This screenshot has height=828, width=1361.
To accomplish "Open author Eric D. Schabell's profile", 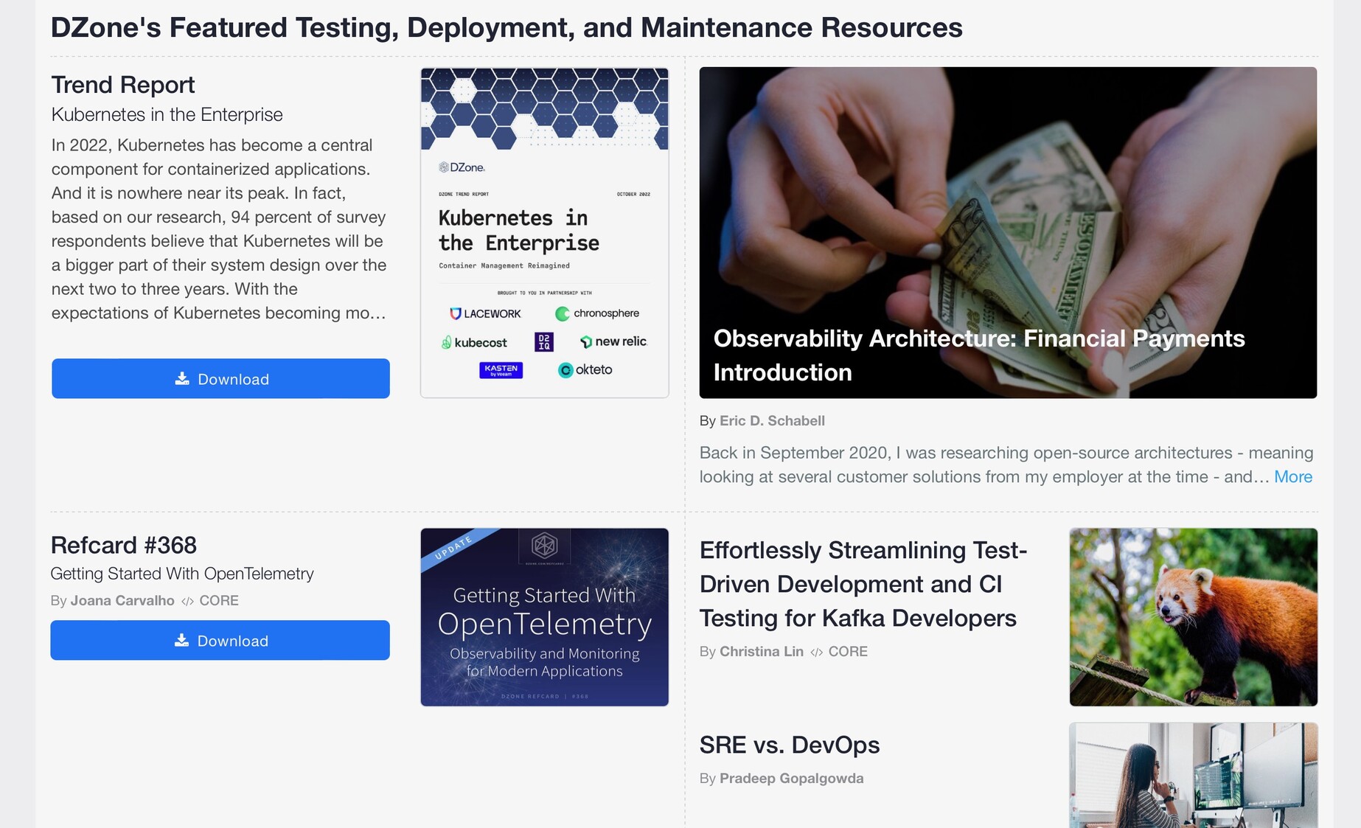I will tap(772, 421).
